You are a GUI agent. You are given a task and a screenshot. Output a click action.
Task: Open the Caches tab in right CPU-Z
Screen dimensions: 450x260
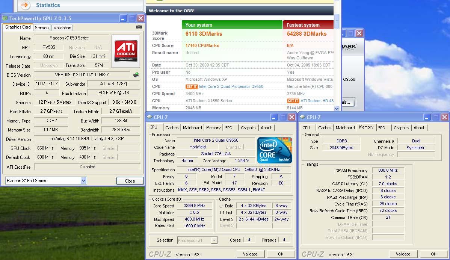point(325,128)
